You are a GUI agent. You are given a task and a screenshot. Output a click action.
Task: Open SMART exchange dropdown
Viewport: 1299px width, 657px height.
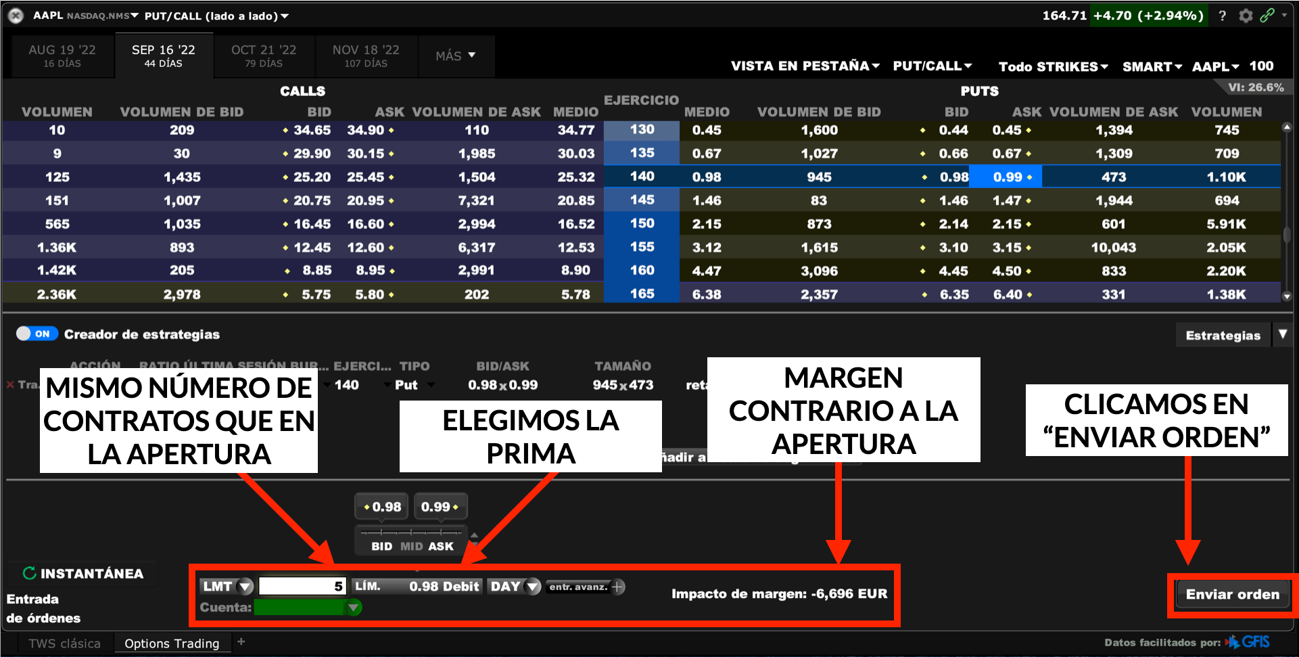(x=1152, y=66)
